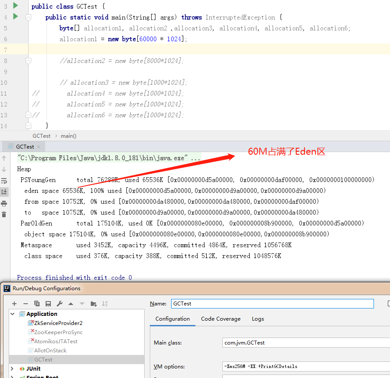Viewport: 390px width, 378px height.
Task: Click 'Process finished with exit code 0' text
Action: [x=74, y=278]
